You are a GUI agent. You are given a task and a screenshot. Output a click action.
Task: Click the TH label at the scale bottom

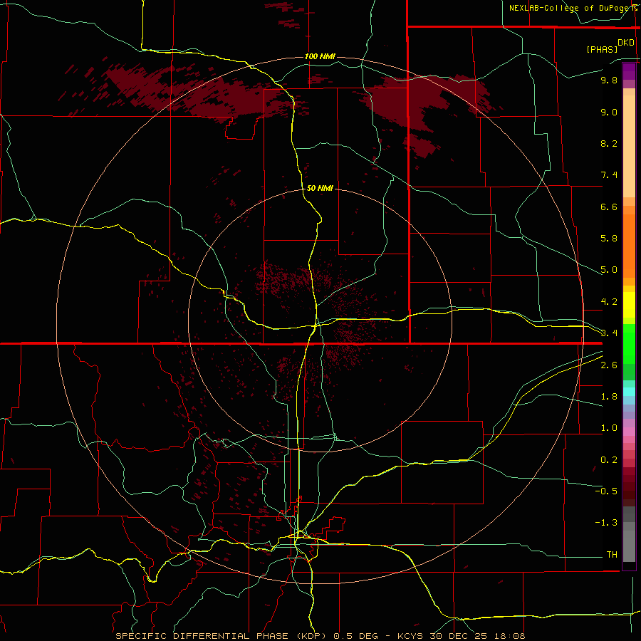coord(612,554)
